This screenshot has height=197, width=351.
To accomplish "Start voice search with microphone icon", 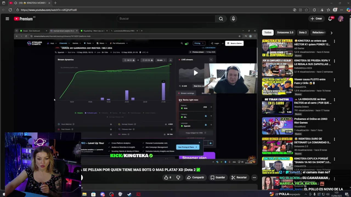I will 233,19.
